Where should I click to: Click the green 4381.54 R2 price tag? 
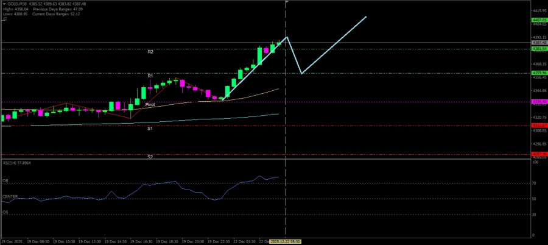click(539, 48)
